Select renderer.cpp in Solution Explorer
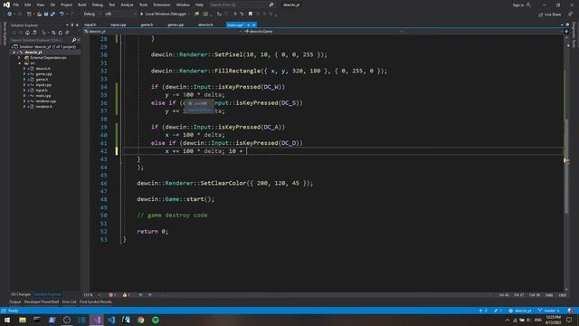Viewport: 579px width, 326px height. point(46,101)
